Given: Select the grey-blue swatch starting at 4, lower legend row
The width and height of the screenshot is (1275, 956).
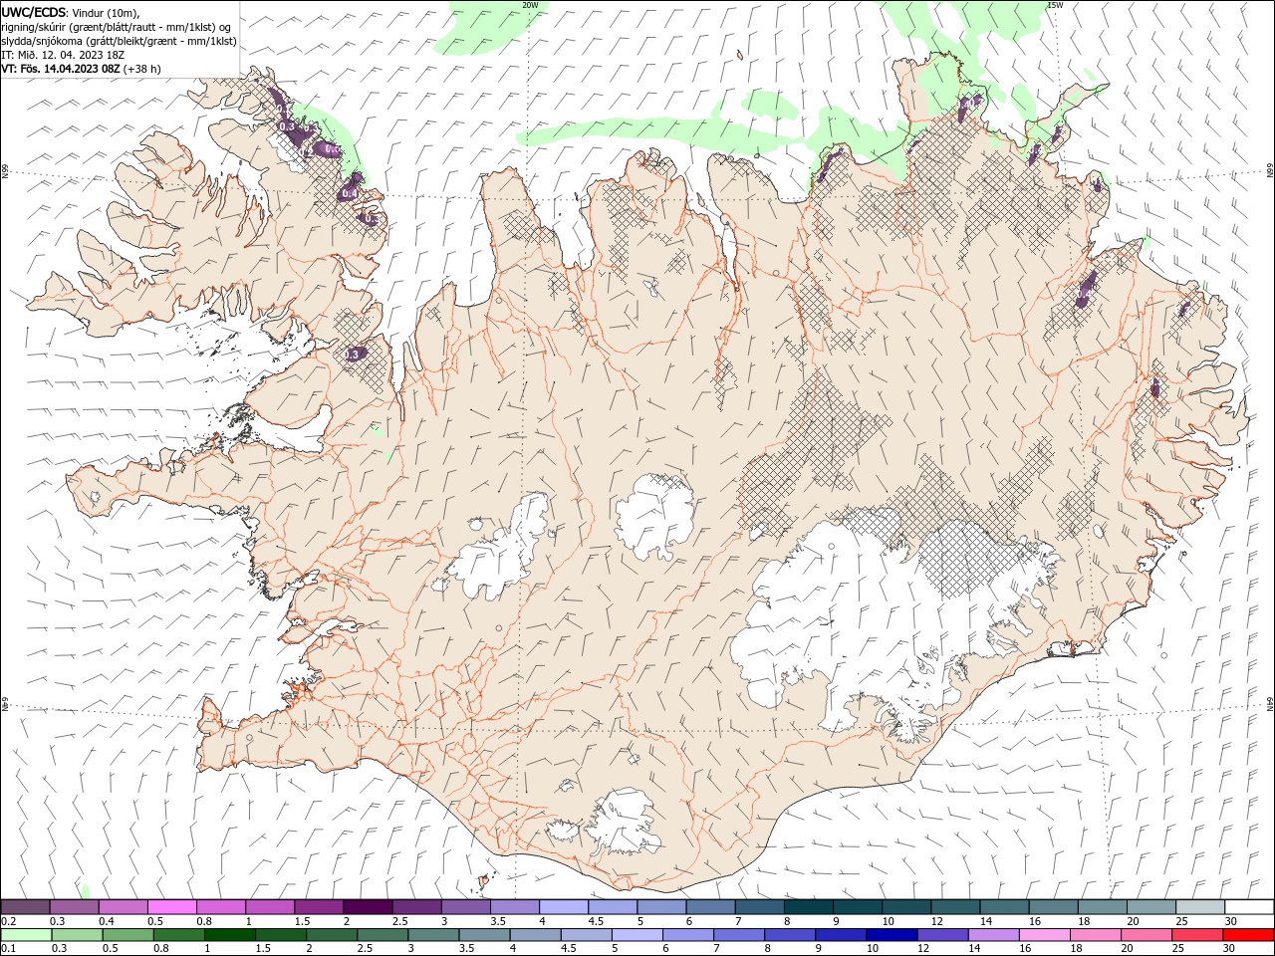Looking at the screenshot, I should coord(534,935).
